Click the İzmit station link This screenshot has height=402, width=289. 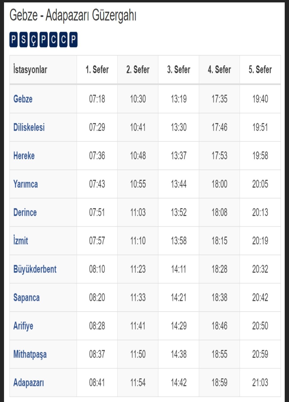click(x=21, y=241)
